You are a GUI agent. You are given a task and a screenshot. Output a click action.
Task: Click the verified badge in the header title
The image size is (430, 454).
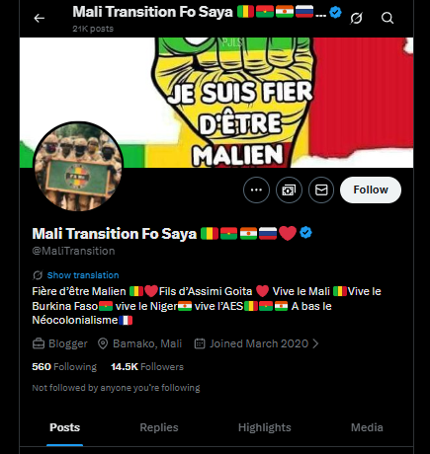335,13
